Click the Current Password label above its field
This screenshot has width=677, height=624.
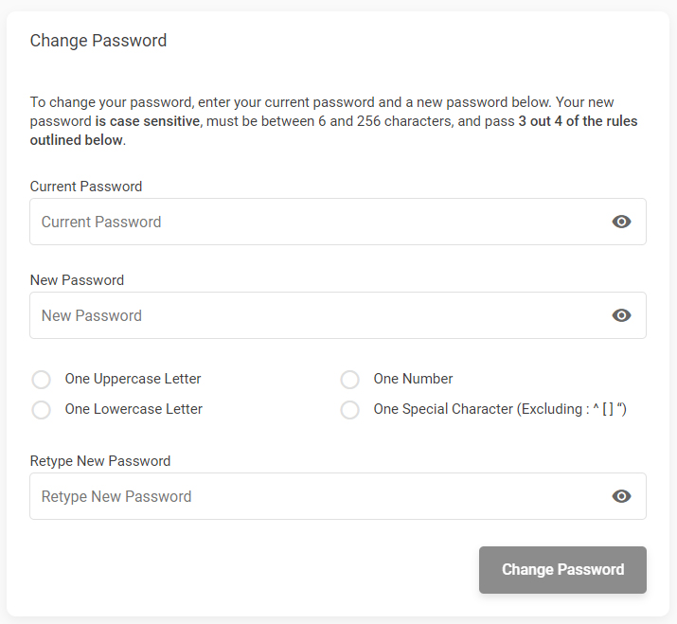(86, 187)
